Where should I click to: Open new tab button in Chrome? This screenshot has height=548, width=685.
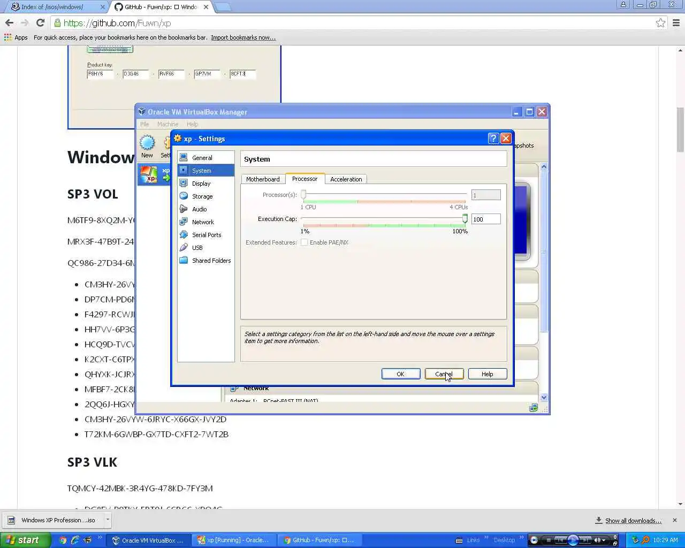click(x=223, y=7)
